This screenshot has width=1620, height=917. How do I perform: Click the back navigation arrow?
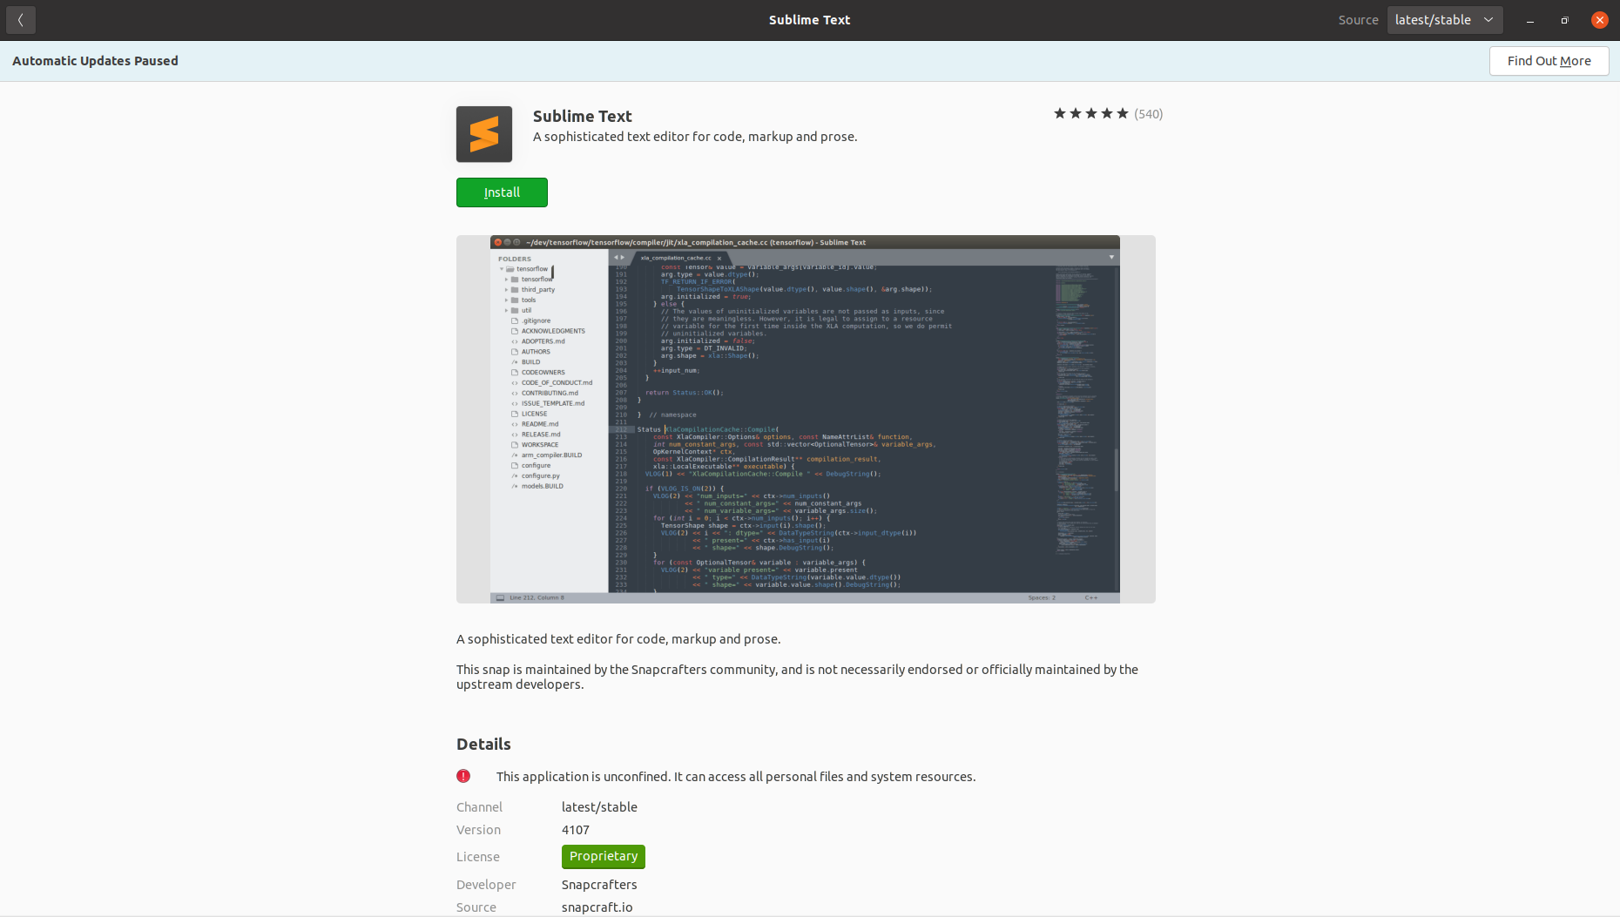[x=20, y=20]
